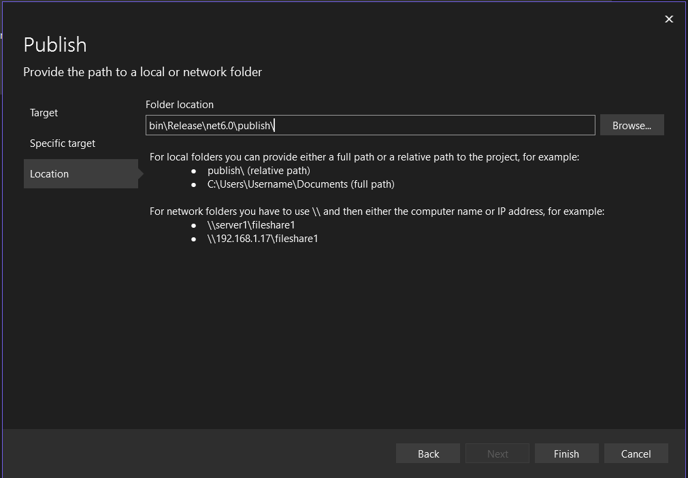
Task: Finish the publish profile setup
Action: (x=566, y=454)
